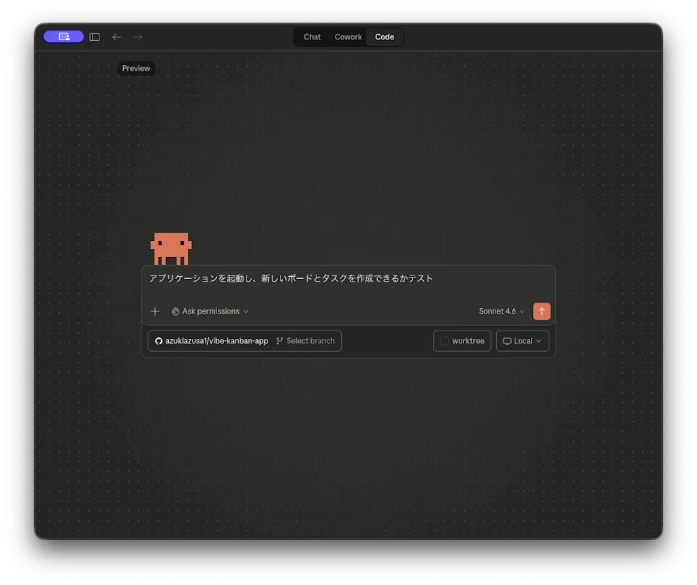Screen dimensions: 697x585
Task: Switch to the Cowork tab
Action: pos(348,37)
